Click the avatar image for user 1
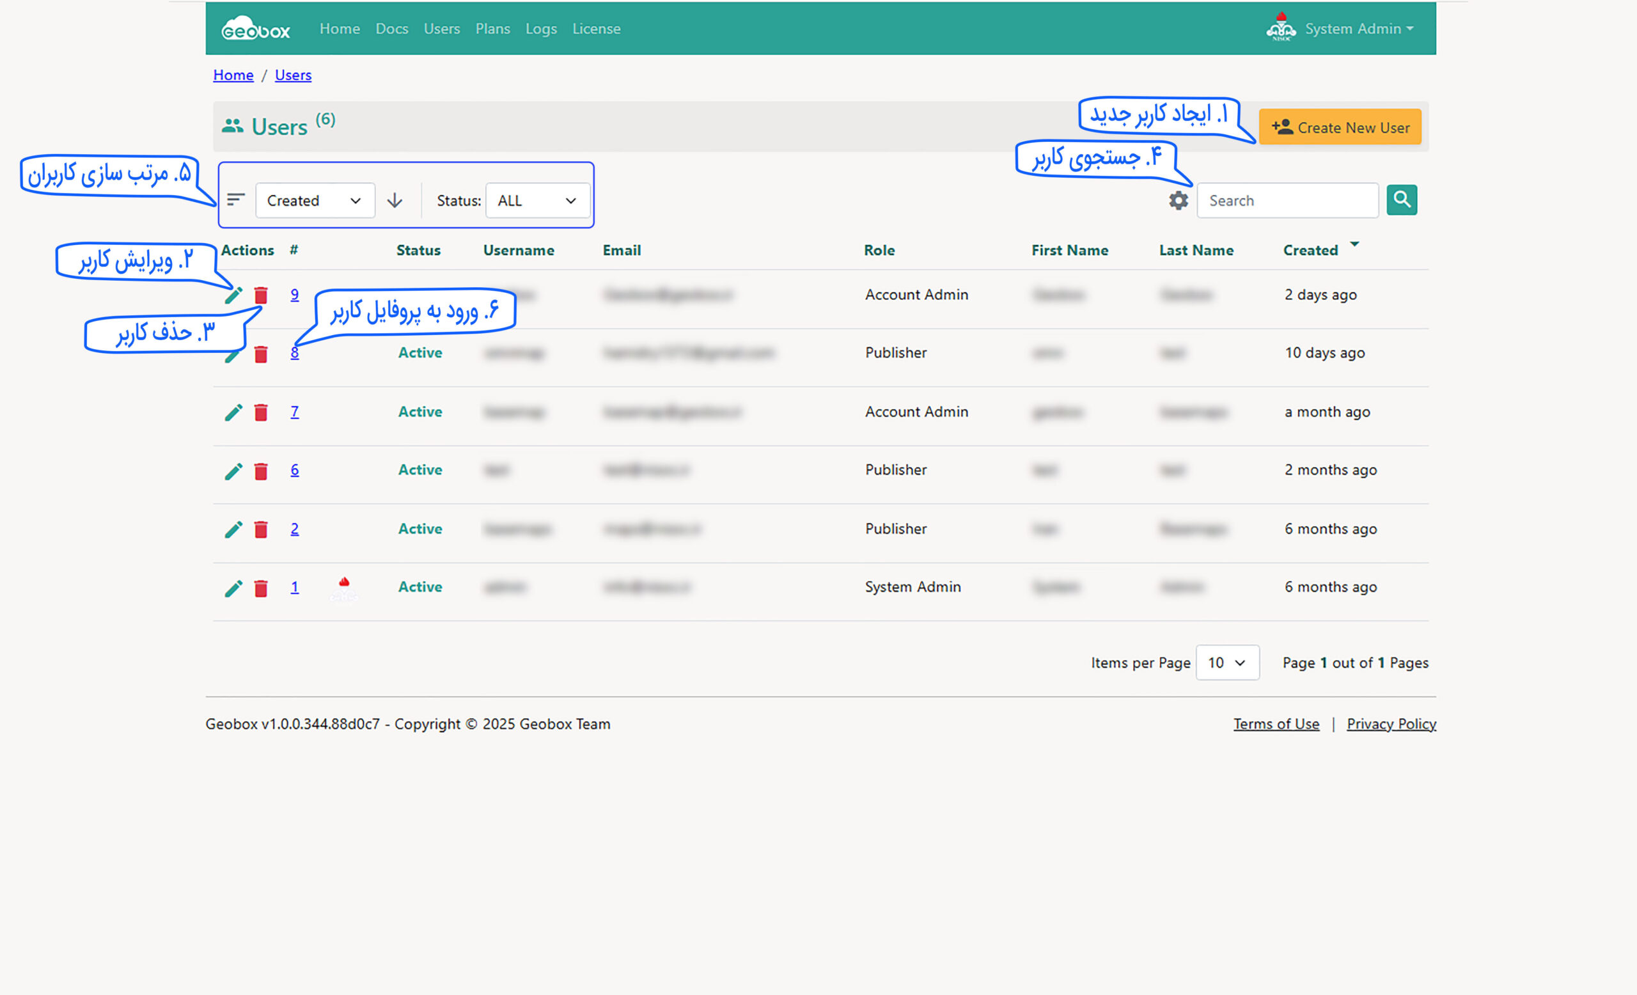The image size is (1637, 995). click(343, 588)
